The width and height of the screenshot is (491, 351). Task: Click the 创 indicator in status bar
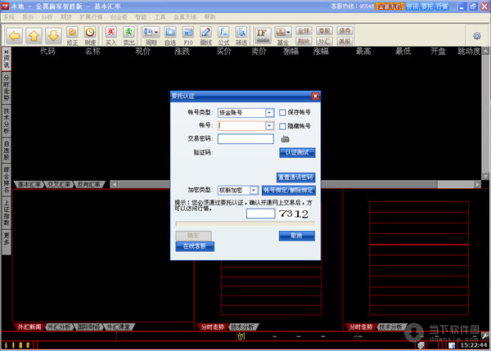pos(241,336)
